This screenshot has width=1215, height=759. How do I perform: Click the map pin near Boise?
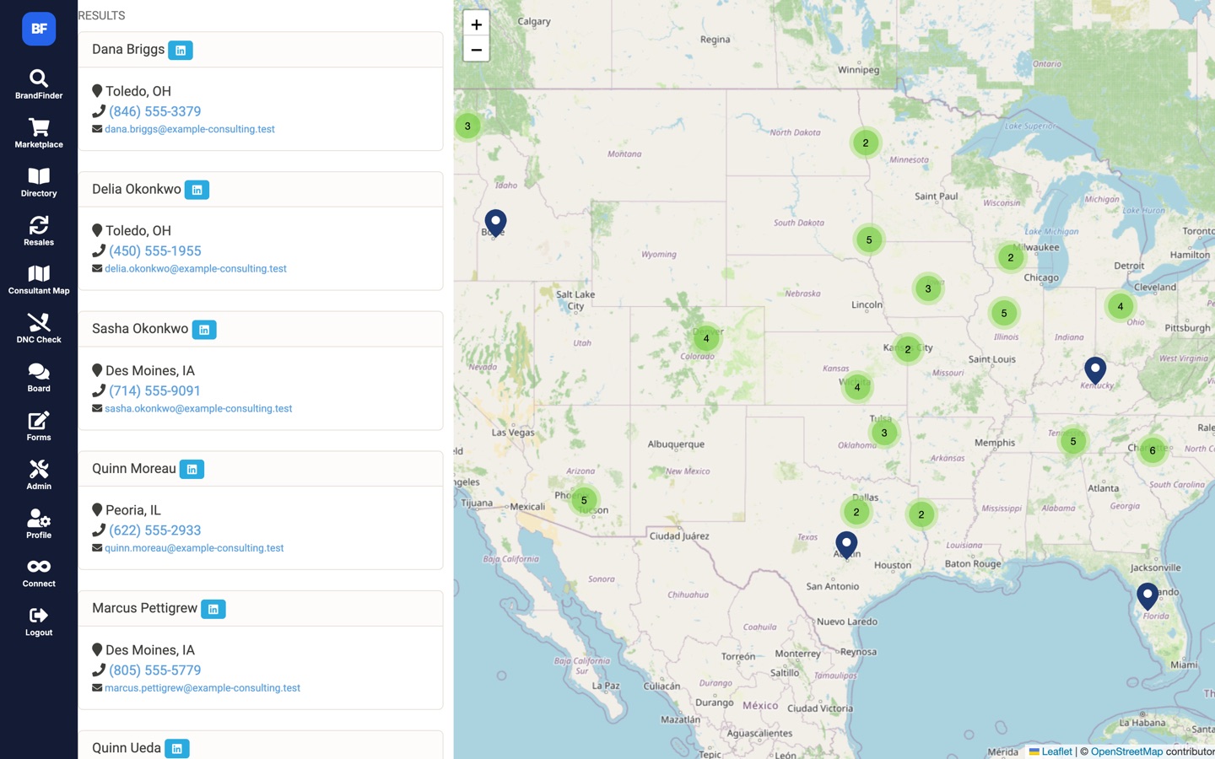[495, 223]
